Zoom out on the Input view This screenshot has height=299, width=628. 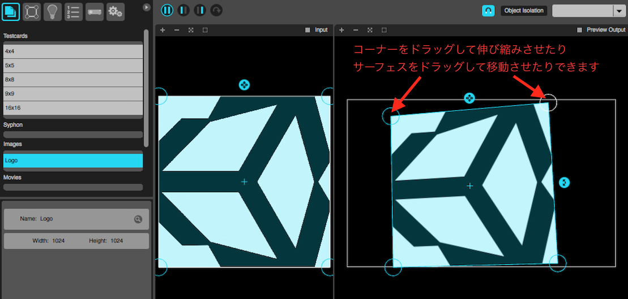click(177, 30)
